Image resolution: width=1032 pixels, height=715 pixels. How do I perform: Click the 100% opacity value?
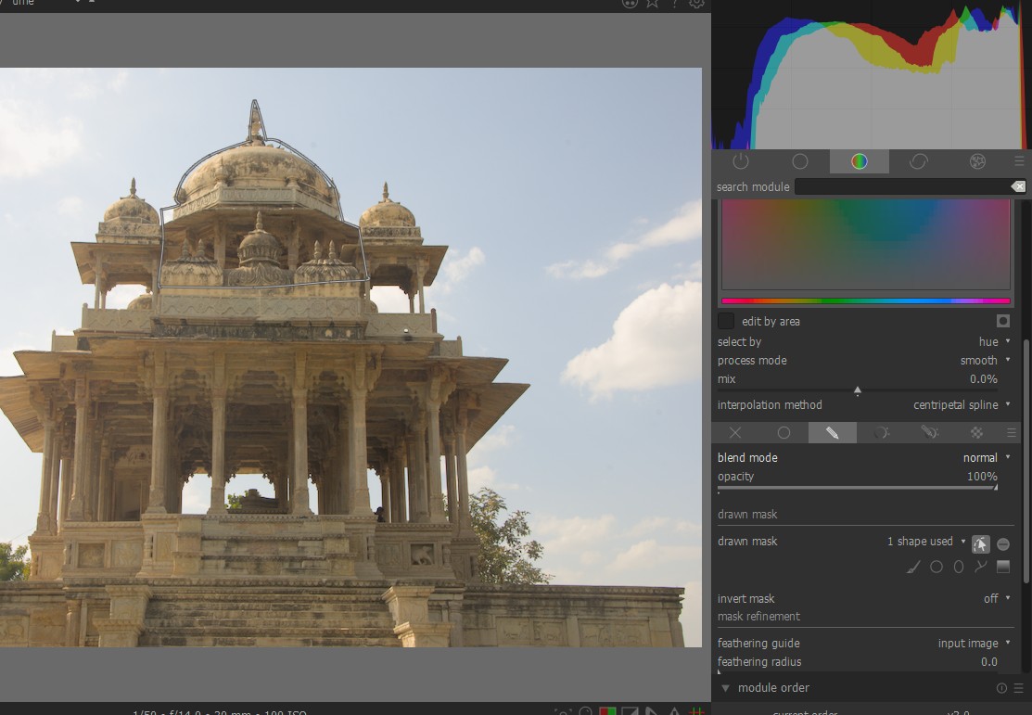pyautogui.click(x=982, y=476)
